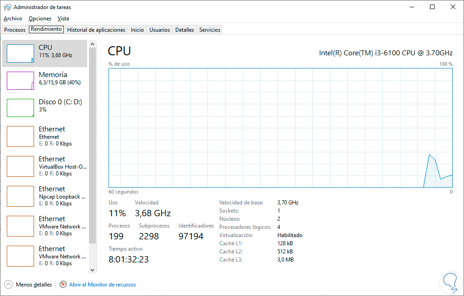Select the Disco 0 graph thumbnail

click(x=20, y=108)
